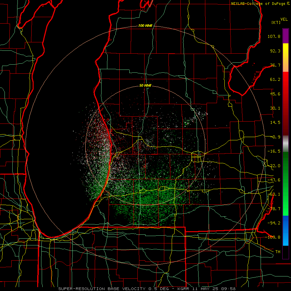The image size is (291, 291).
Task: Click the VEL legend title
Action: (x=284, y=19)
